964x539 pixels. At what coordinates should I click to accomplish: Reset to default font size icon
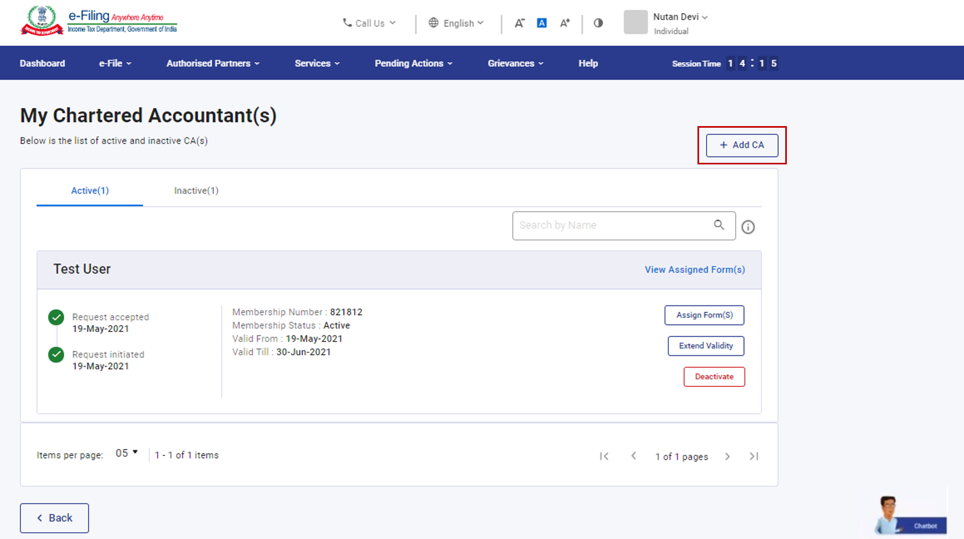[542, 23]
